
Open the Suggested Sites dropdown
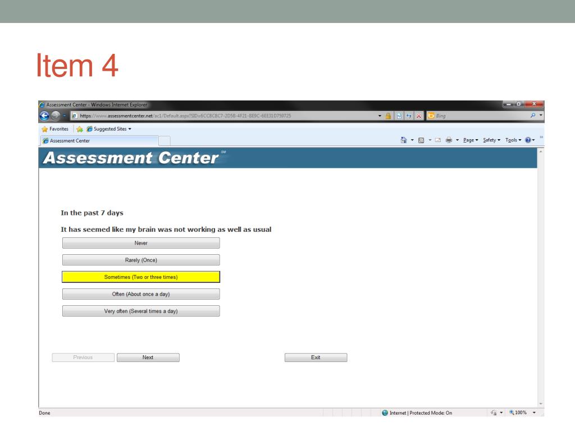coord(109,129)
